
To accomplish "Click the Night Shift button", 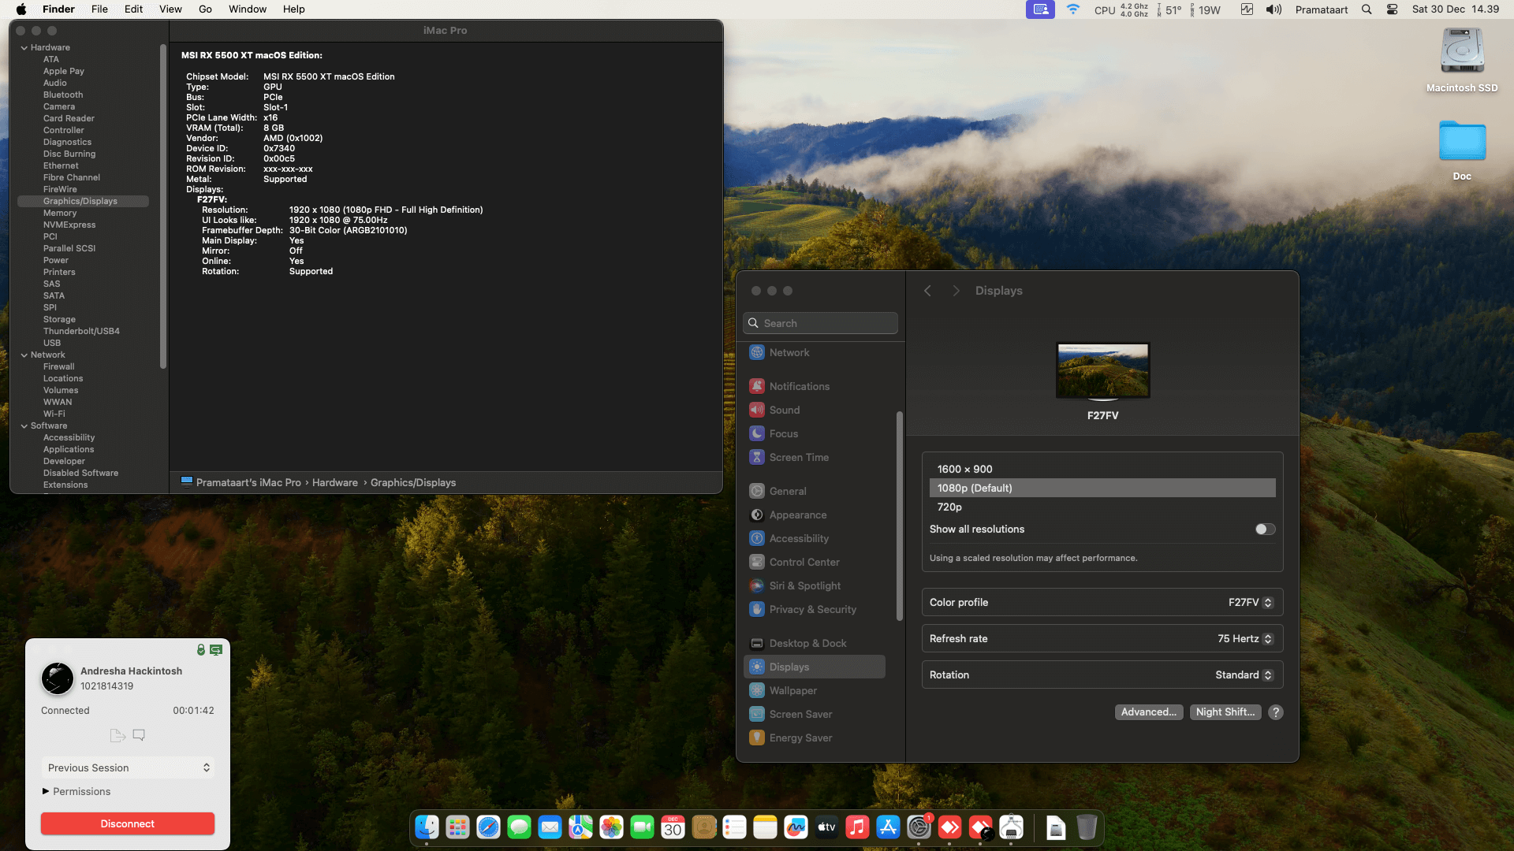I will tap(1225, 712).
